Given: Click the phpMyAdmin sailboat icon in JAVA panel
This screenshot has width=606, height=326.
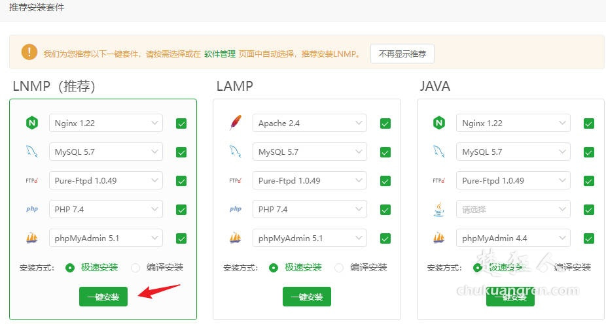Looking at the screenshot, I should [x=439, y=238].
